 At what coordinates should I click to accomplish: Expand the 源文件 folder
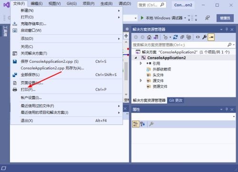coord(141,81)
